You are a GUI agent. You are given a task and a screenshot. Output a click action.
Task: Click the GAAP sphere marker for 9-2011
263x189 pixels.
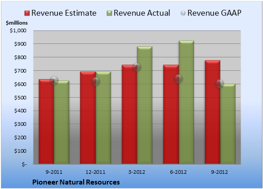(54, 81)
